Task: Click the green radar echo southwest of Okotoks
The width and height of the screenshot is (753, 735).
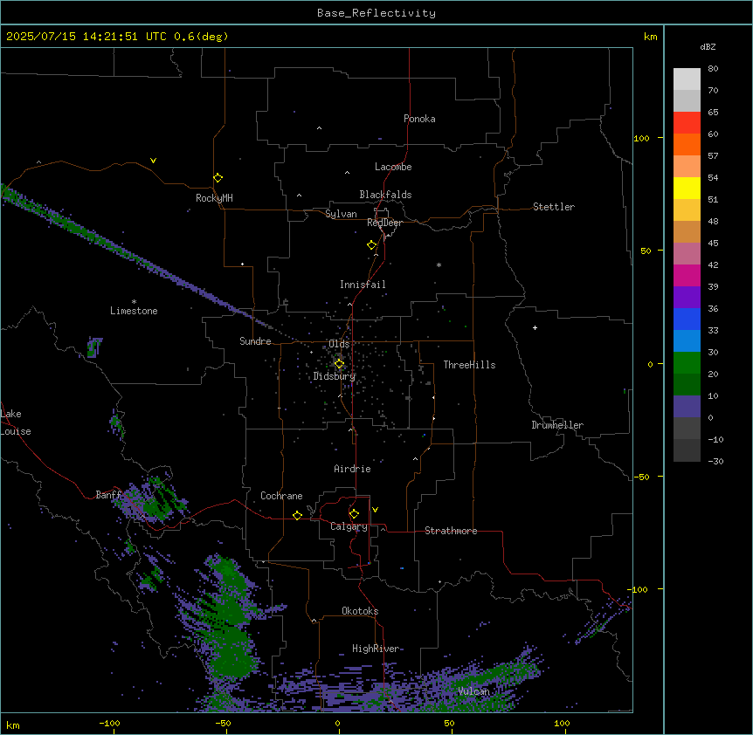Action: tap(228, 619)
